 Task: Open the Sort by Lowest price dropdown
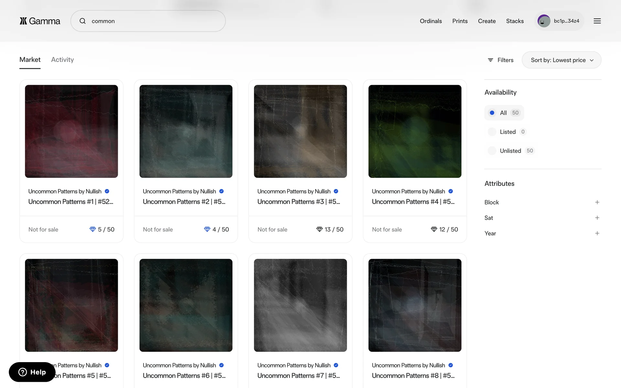(561, 60)
